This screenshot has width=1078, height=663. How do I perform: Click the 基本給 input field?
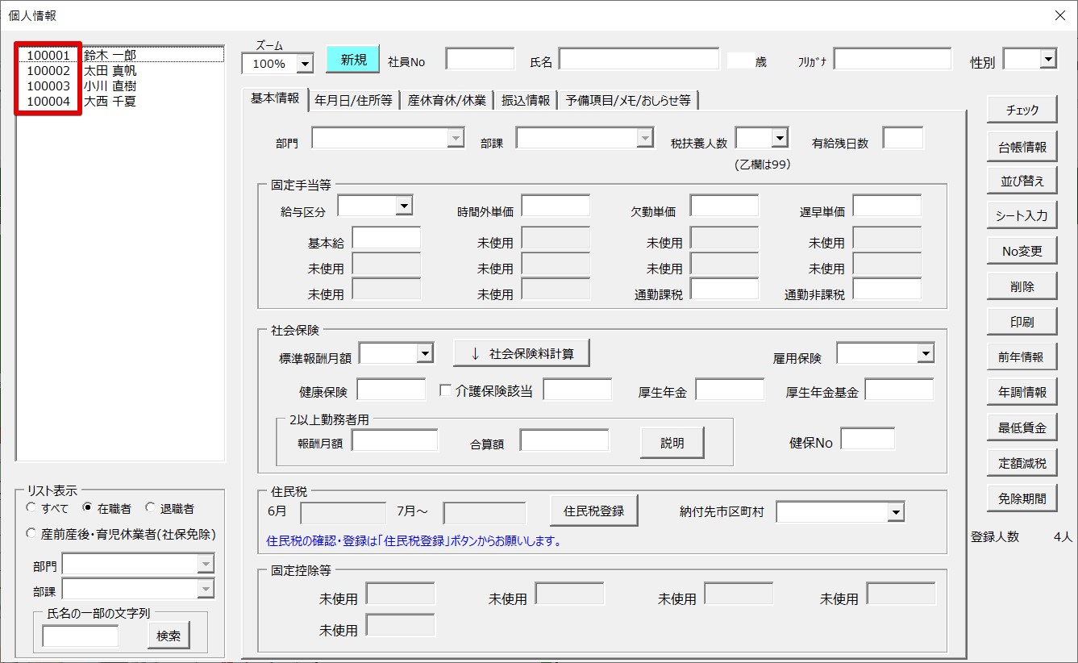tap(386, 238)
